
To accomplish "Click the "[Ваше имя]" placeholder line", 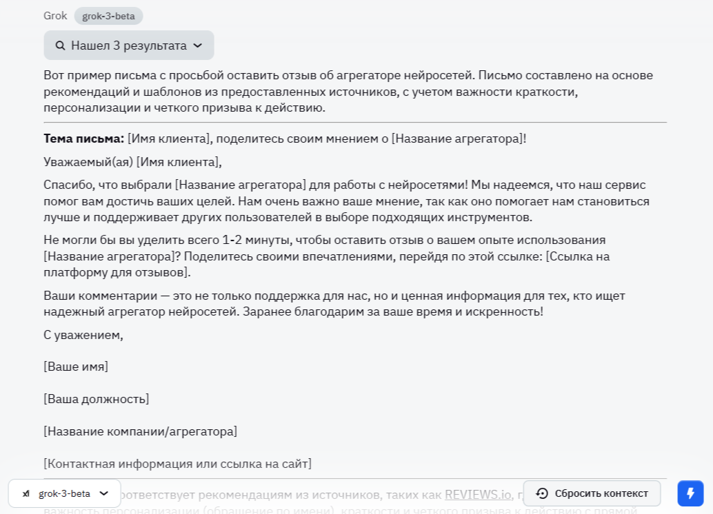I will click(76, 367).
